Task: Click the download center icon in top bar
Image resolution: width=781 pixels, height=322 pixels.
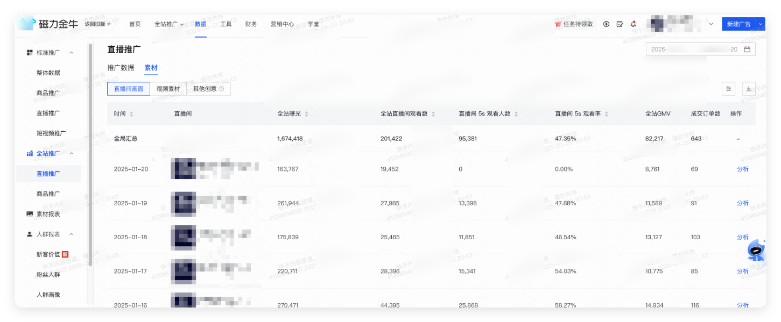Action: coord(606,24)
